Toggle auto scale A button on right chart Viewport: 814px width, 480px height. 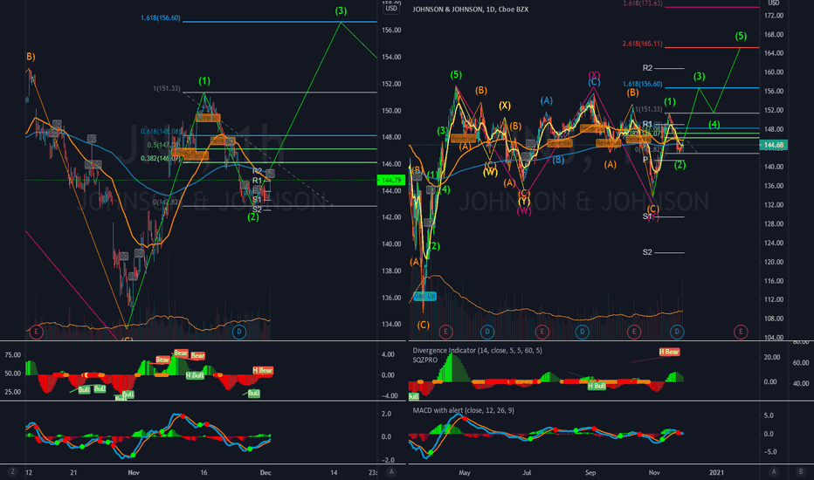[774, 471]
